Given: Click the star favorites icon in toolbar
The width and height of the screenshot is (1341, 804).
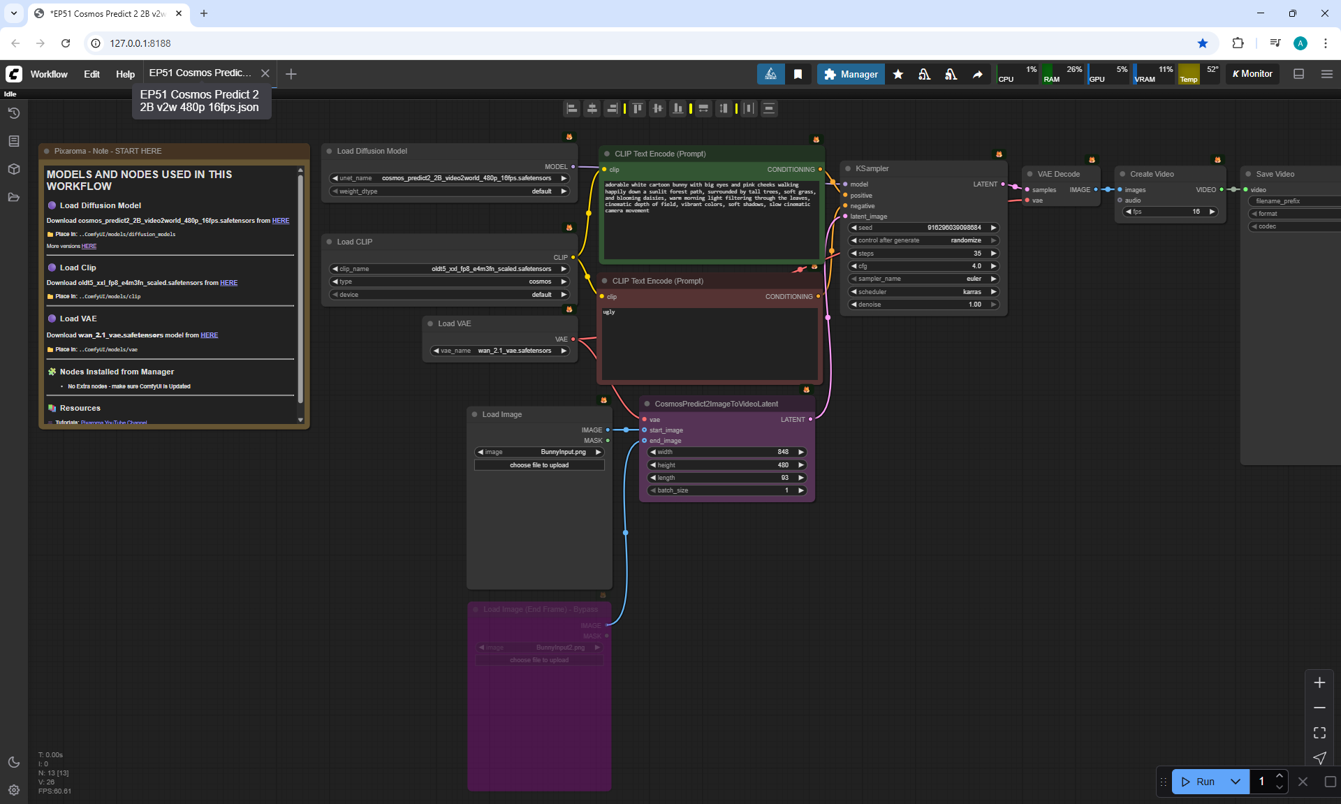Looking at the screenshot, I should click(x=898, y=74).
